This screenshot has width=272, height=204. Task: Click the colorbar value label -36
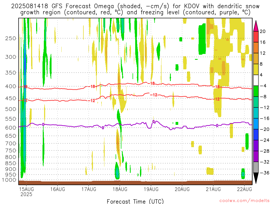click(265, 173)
